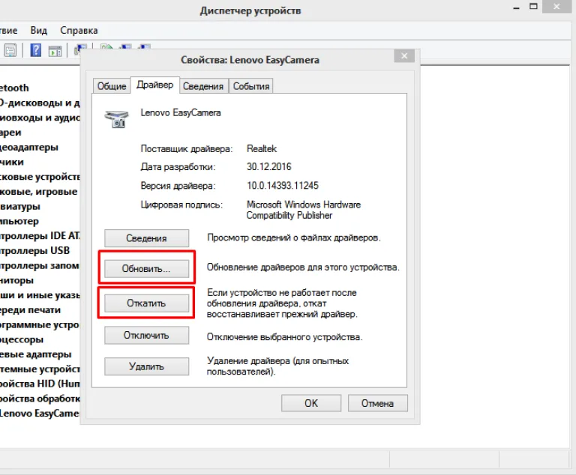
Task: Select the контроллеры USB tree row
Action: coord(35,251)
